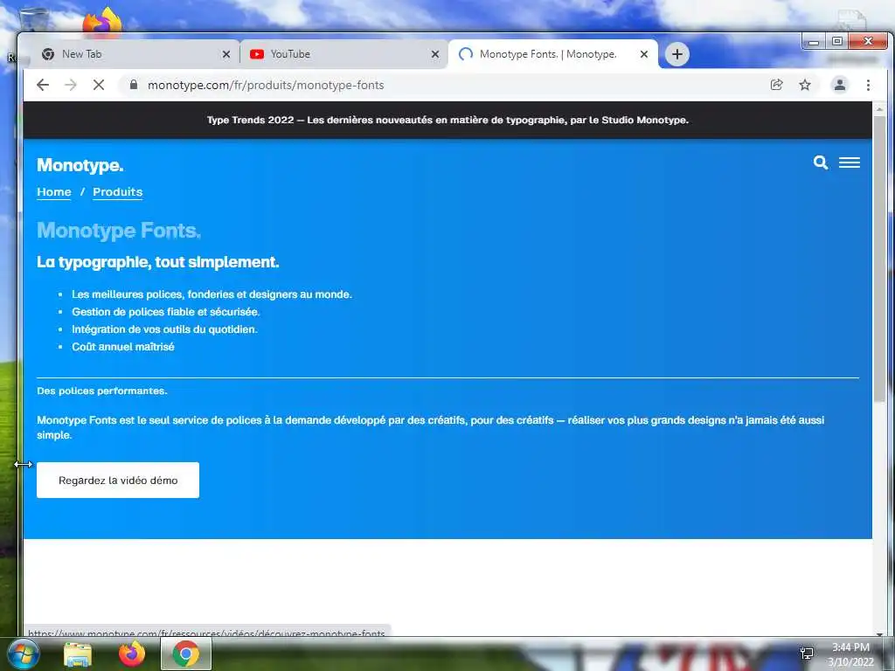
Task: Click the Monotype logo
Action: pos(80,165)
